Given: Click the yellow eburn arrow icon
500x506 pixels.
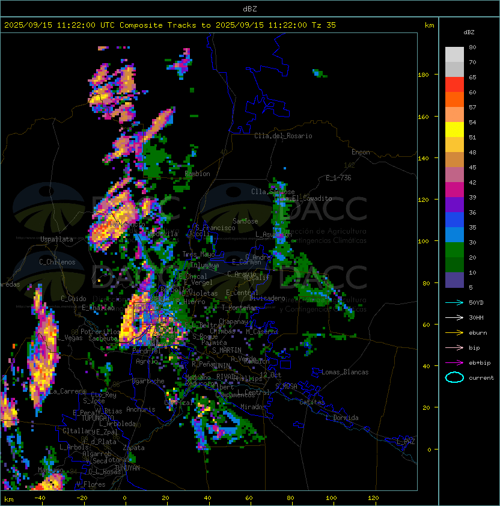Looking at the screenshot, I should click(454, 333).
